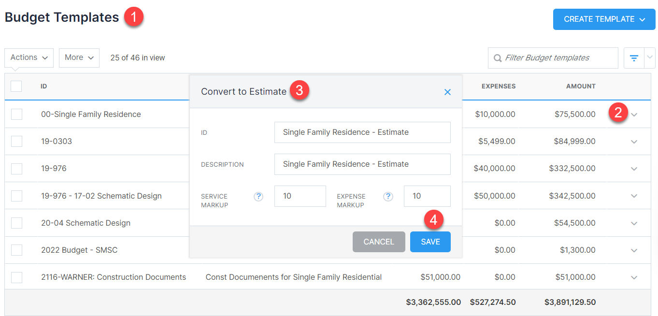This screenshot has width=658, height=316.
Task: Close the Convert to Estimate dialog
Action: point(447,92)
